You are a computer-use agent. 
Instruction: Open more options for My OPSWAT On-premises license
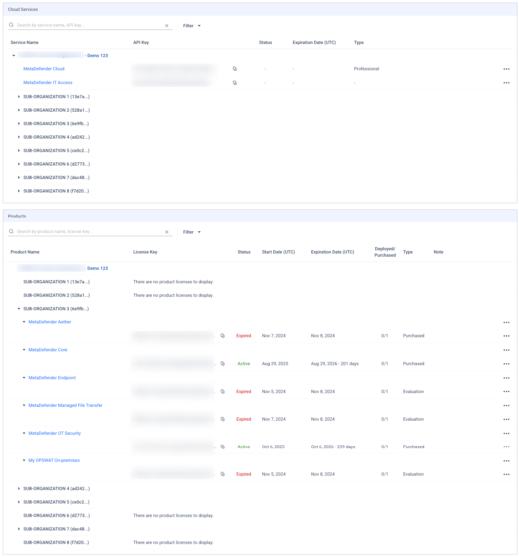pyautogui.click(x=506, y=474)
